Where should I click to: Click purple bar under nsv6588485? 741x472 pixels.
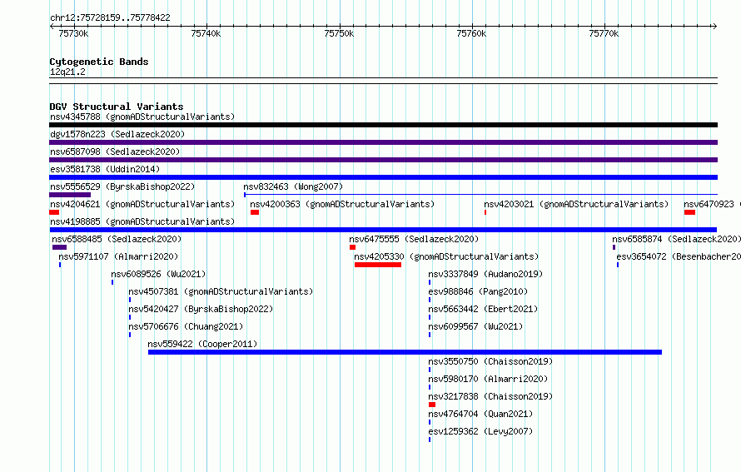[x=60, y=247]
